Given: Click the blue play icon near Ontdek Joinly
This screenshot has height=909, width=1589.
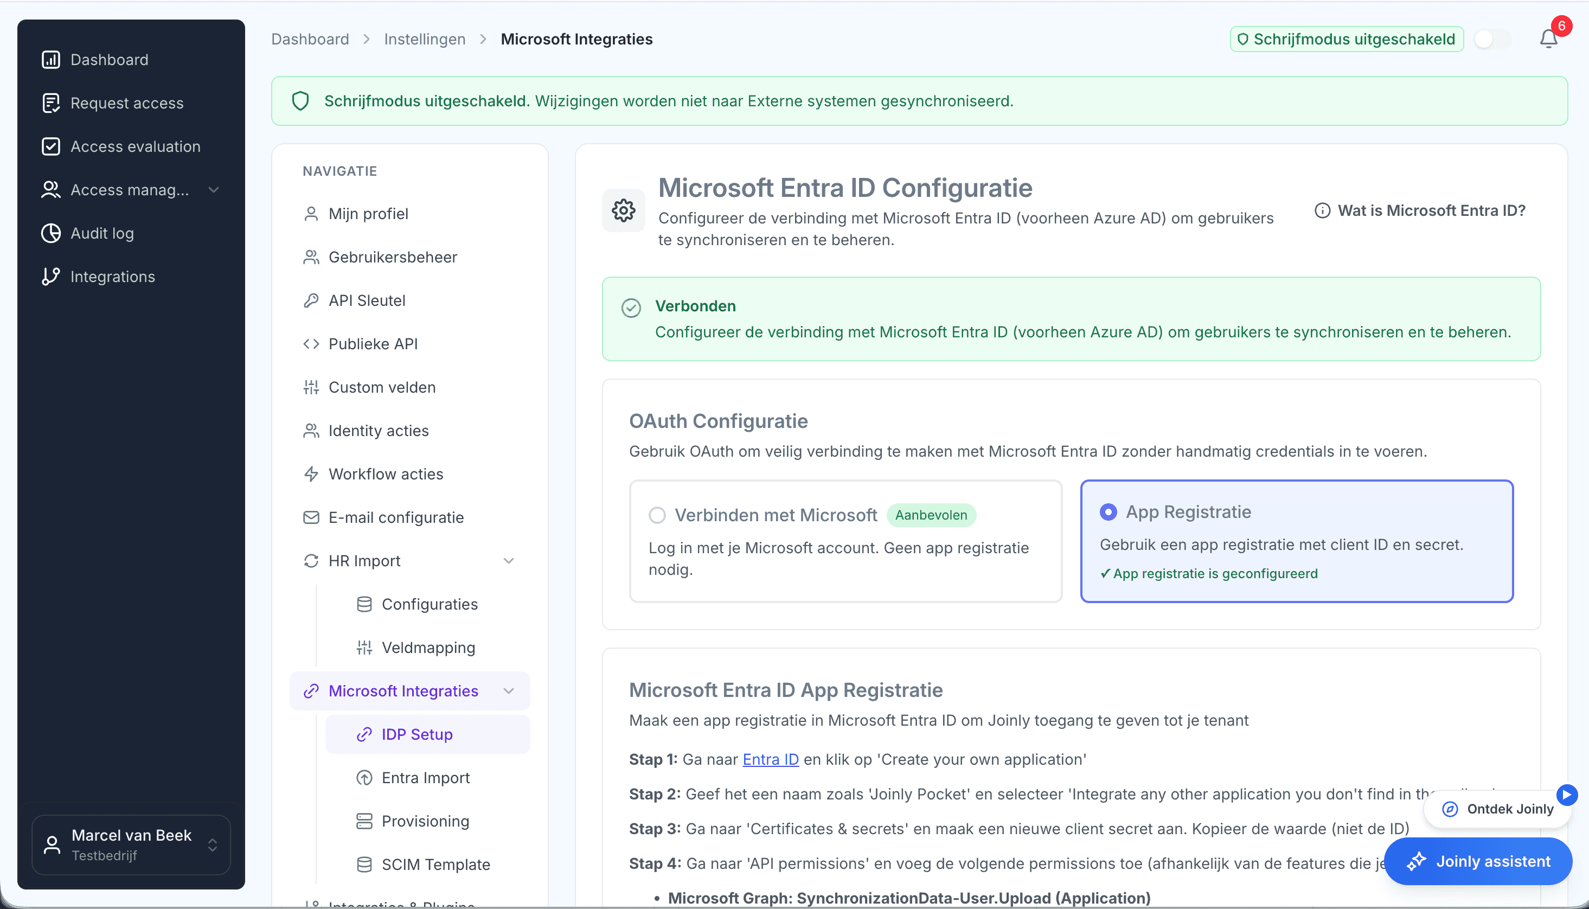Looking at the screenshot, I should [1567, 795].
